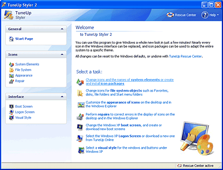Click 'Customize the appearance of icons' link

pos(129,104)
